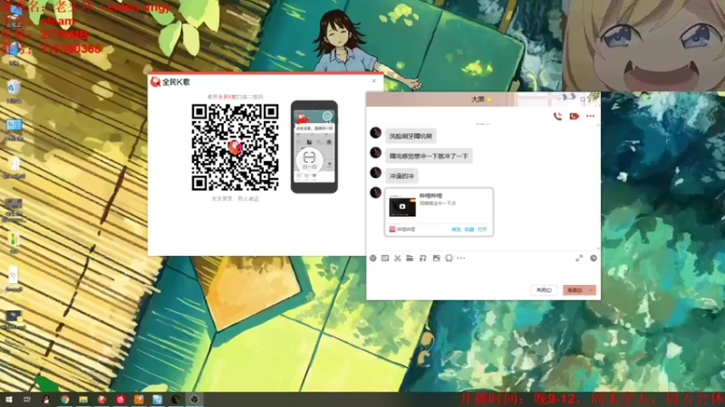
Task: Open the three-dot menu beside the video call icon
Action: point(591,117)
